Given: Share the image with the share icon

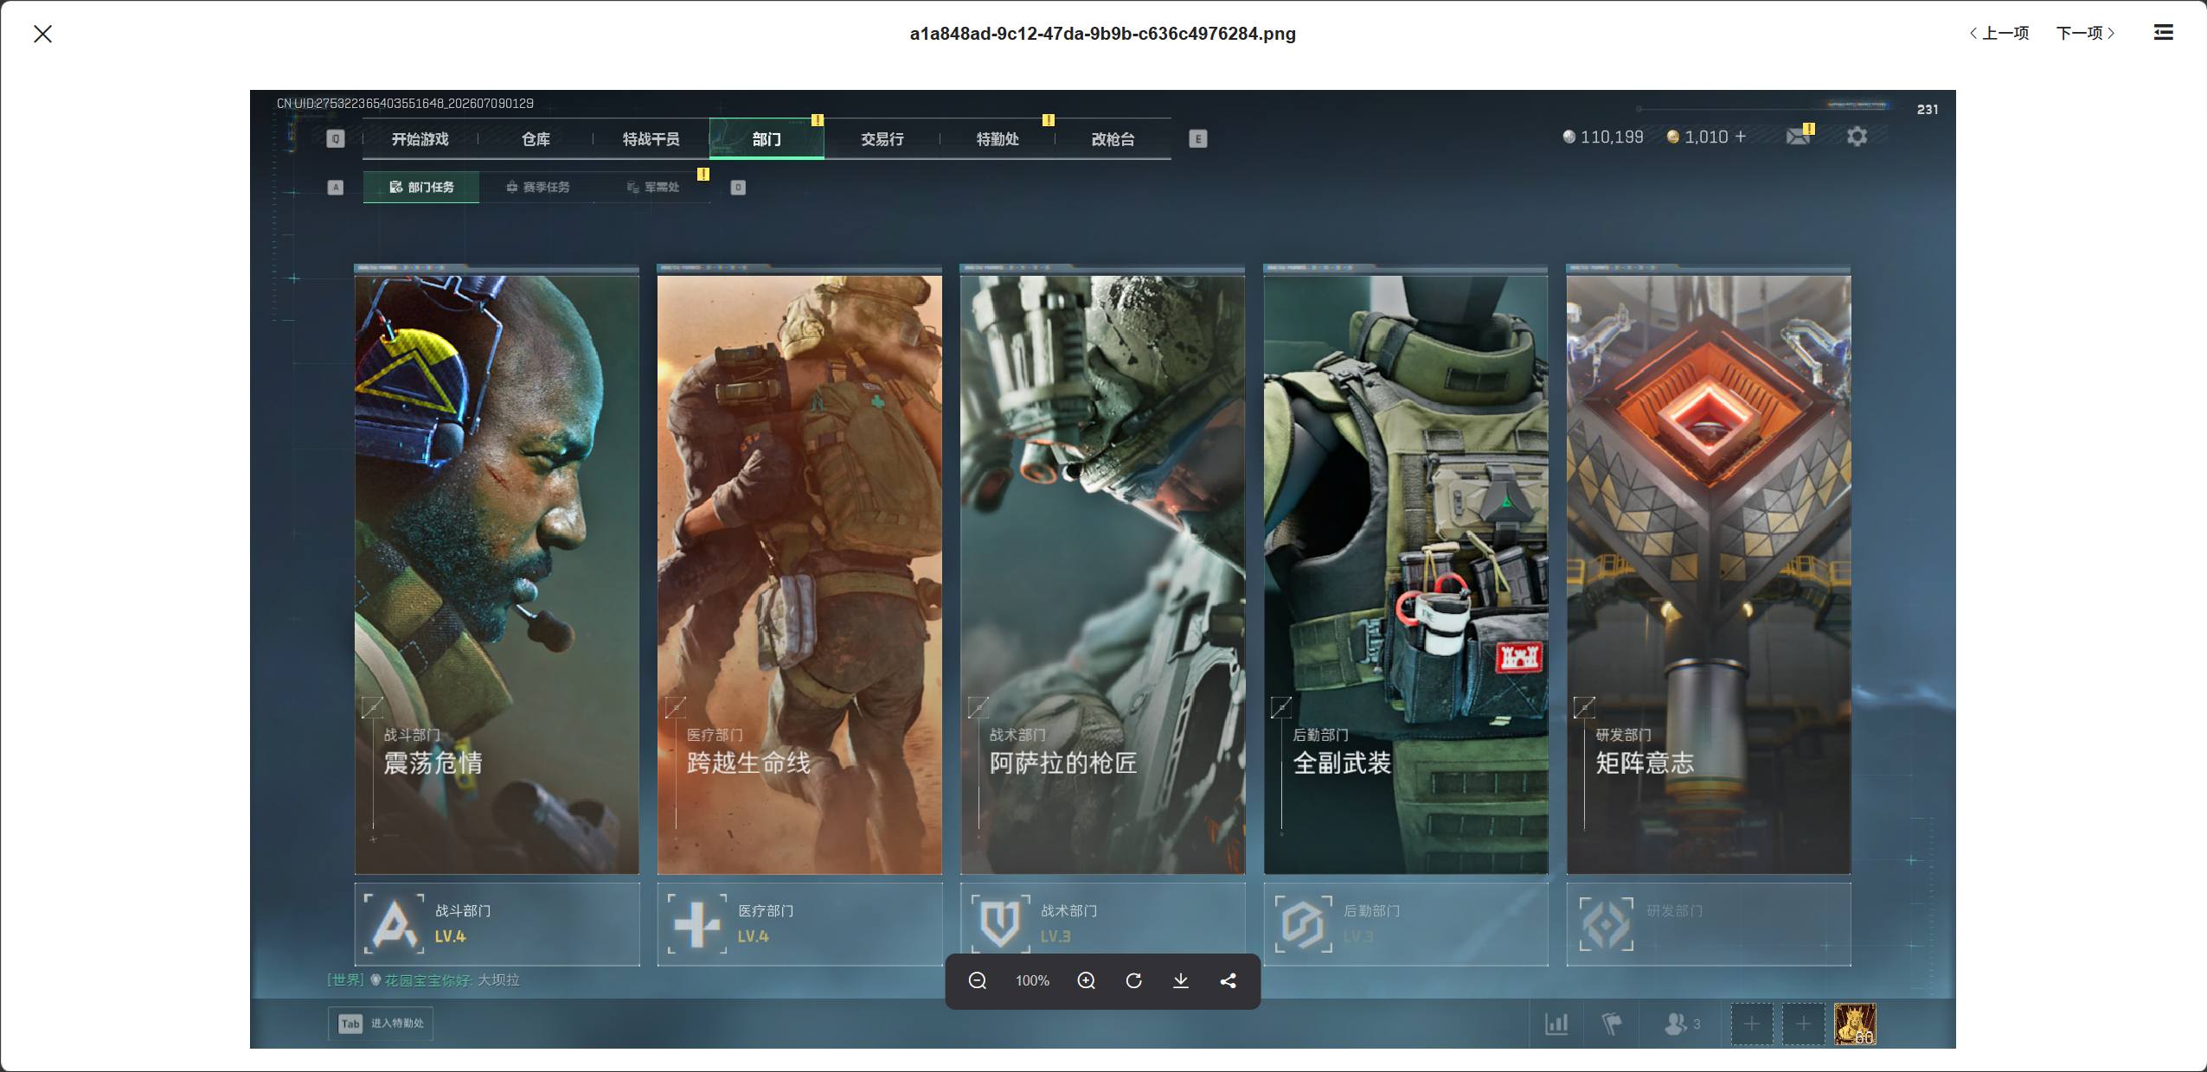Looking at the screenshot, I should click(1228, 980).
